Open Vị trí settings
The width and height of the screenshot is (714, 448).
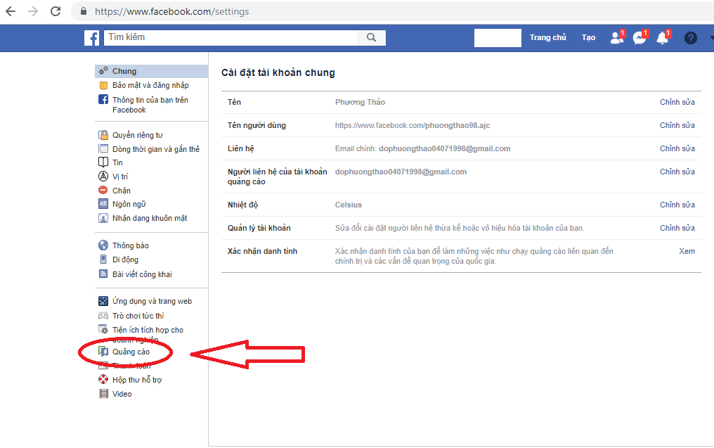[120, 177]
